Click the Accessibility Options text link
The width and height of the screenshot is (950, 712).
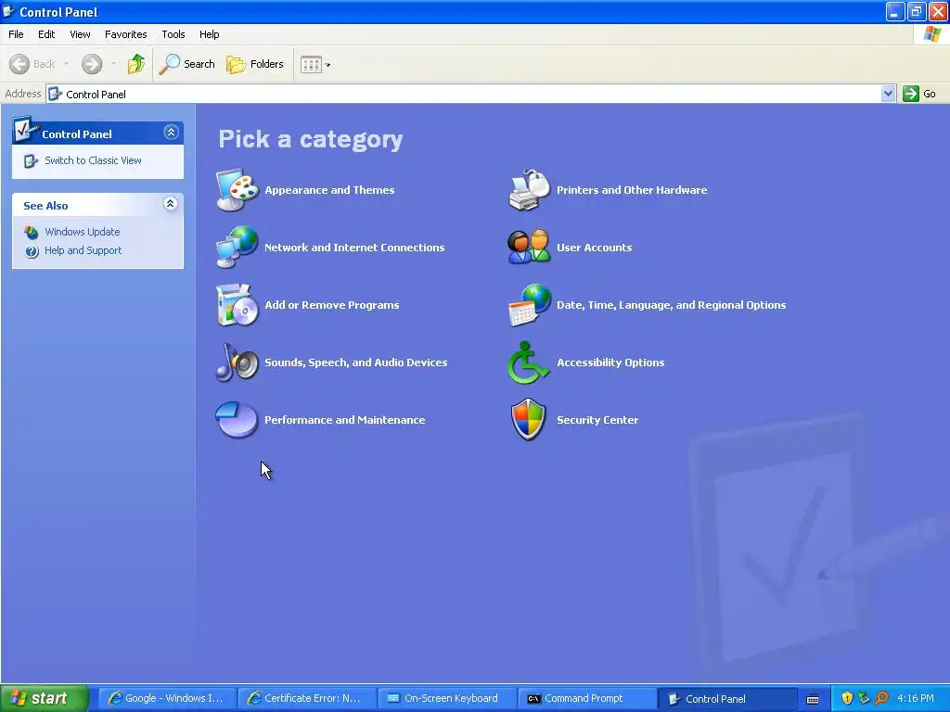pos(610,362)
